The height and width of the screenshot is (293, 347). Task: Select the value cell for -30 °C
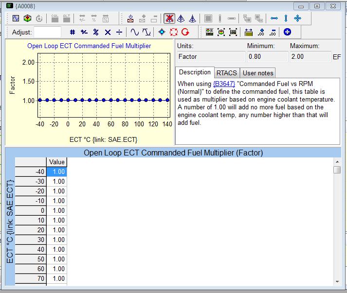[56, 181]
